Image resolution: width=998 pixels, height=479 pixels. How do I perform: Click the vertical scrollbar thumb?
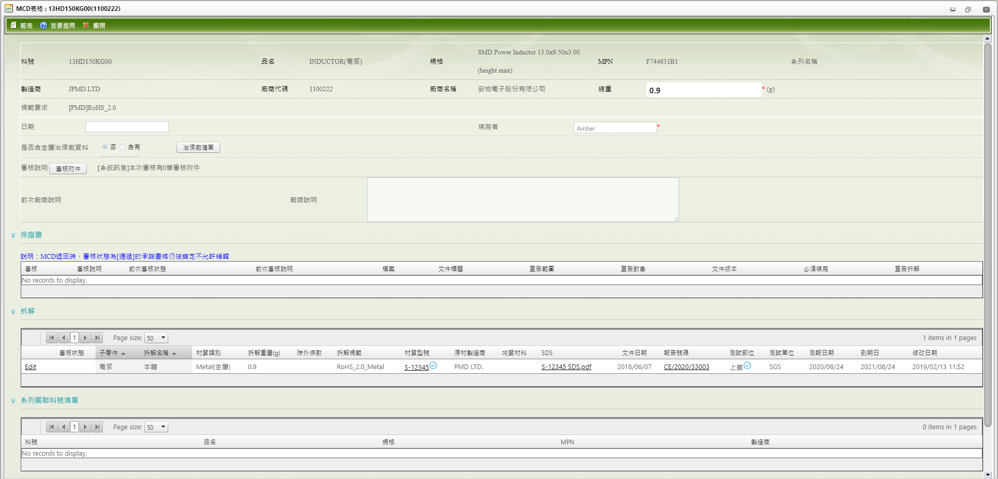(x=988, y=235)
